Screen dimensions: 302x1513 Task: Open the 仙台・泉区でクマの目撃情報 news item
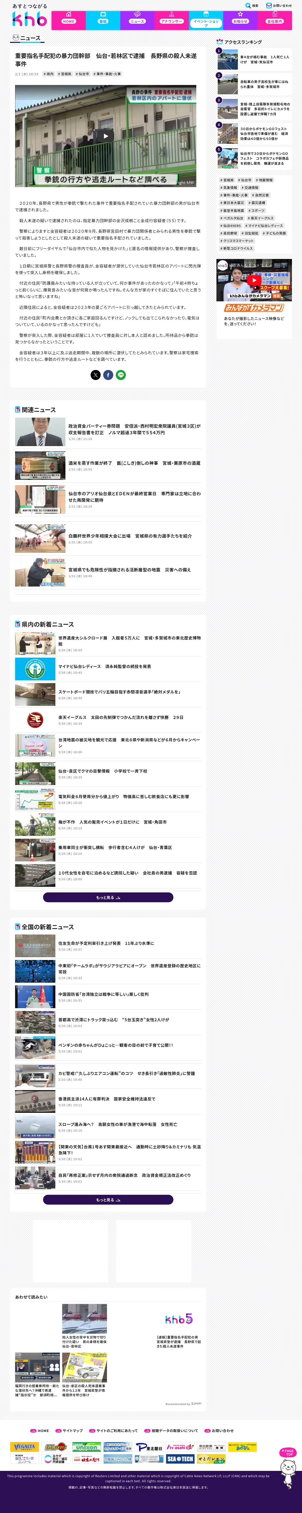coord(108,774)
